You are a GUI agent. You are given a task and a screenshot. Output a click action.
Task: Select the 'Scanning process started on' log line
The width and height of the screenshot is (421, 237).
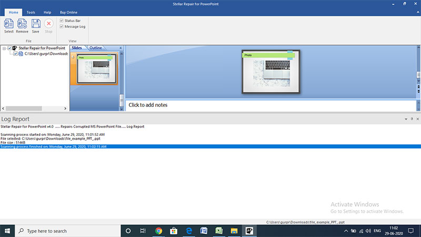(x=53, y=134)
